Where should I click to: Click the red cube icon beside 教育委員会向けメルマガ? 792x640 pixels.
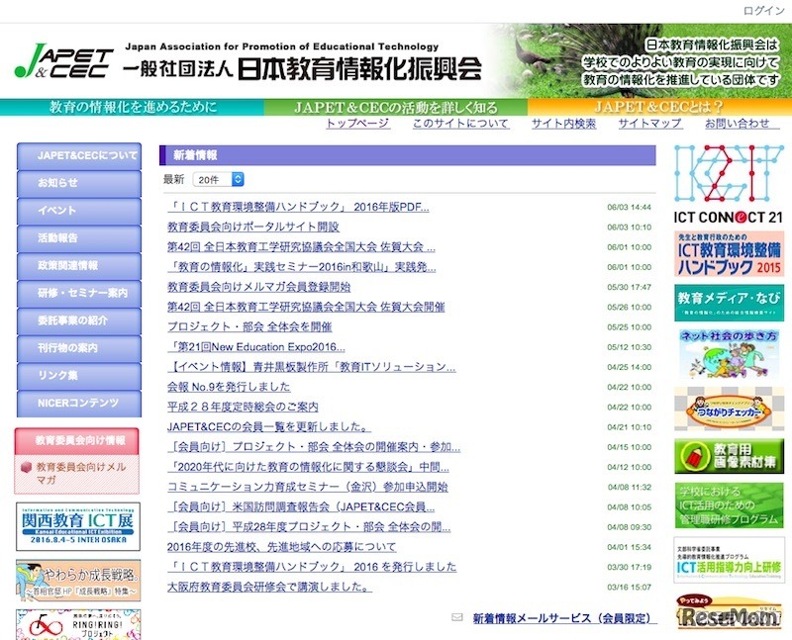[x=27, y=467]
